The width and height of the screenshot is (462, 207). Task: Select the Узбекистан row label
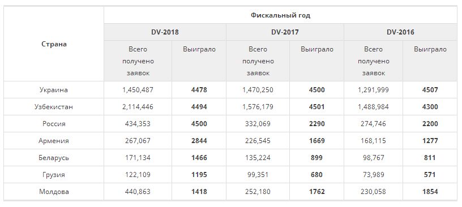click(x=54, y=106)
